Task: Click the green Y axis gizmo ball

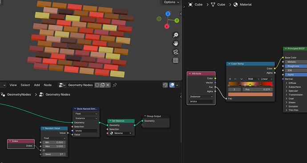Action: 177,20
